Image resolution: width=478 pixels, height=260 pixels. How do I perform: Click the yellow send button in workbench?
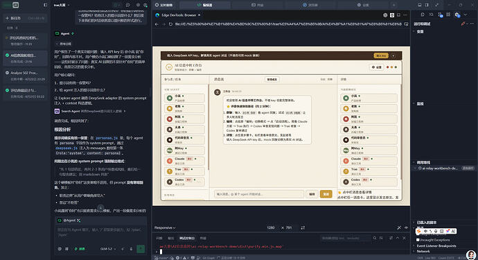(x=326, y=194)
